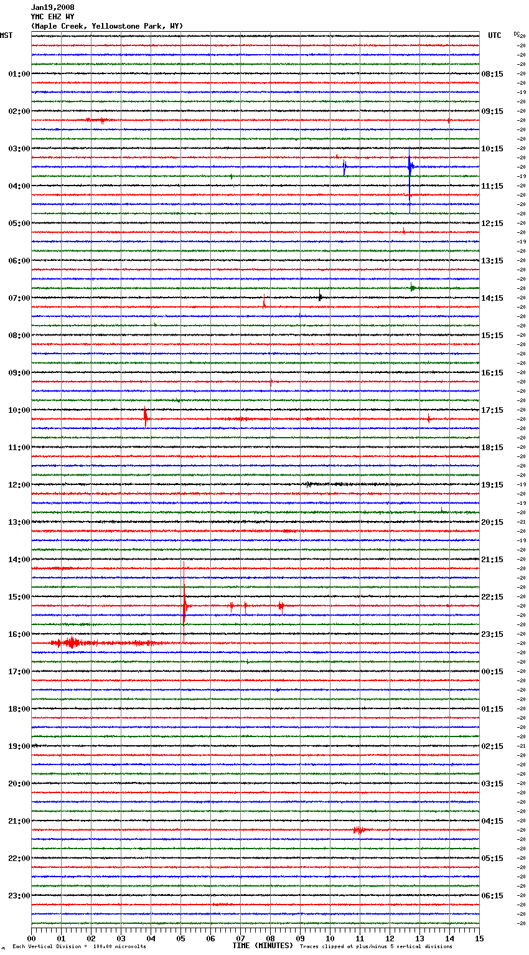The image size is (529, 955).
Task: Click the 10 minute axis label
Action: coord(330,938)
